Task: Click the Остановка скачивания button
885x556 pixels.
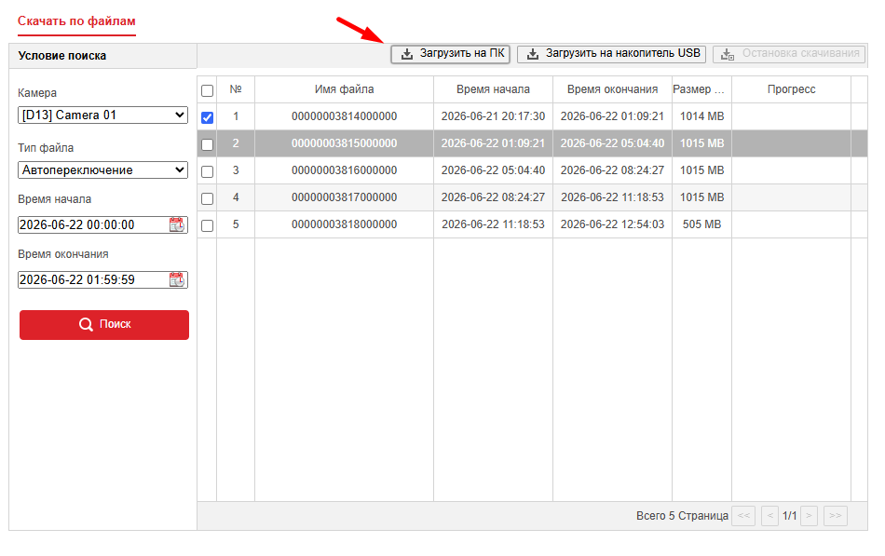Action: pos(789,54)
